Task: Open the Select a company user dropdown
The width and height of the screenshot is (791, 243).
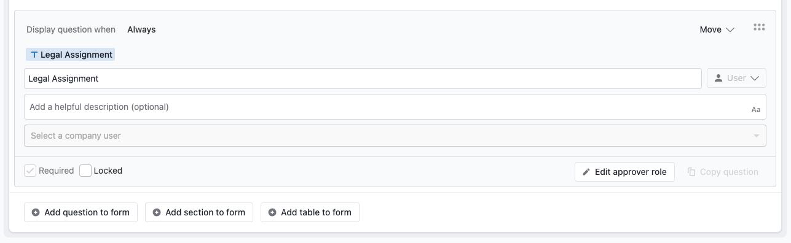Action: pyautogui.click(x=395, y=136)
